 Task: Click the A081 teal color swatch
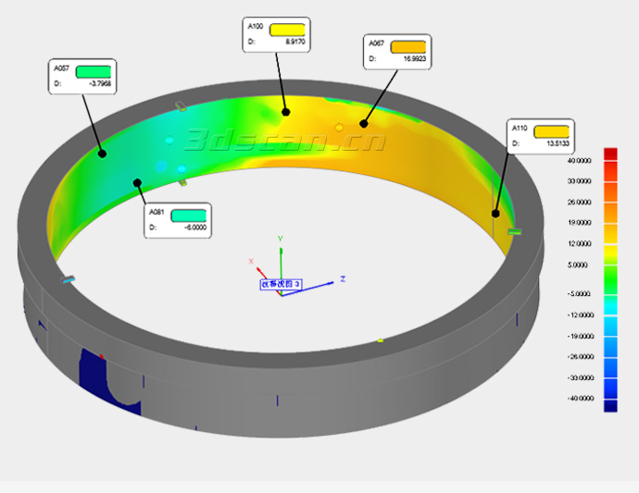188,215
